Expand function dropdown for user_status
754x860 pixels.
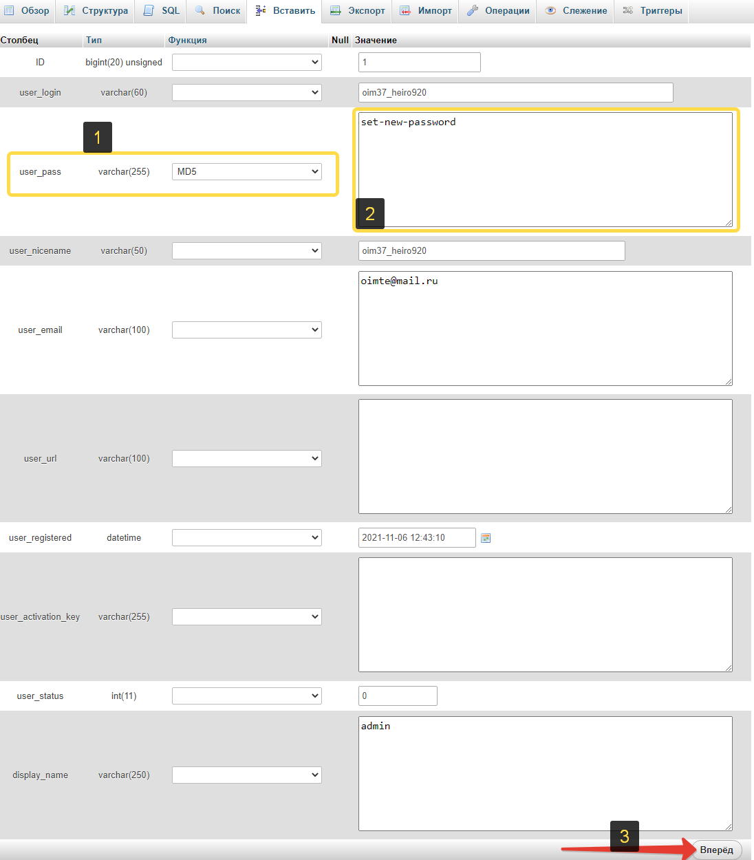coord(247,696)
